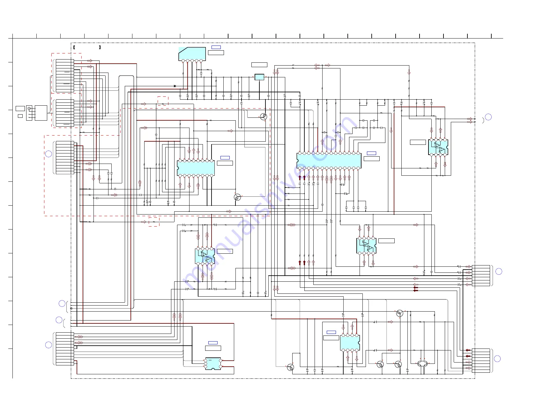Image resolution: width=536 pixels, height=402 pixels.
Task: Click the small red dashed box around the upper resistor
Action: click(x=163, y=101)
